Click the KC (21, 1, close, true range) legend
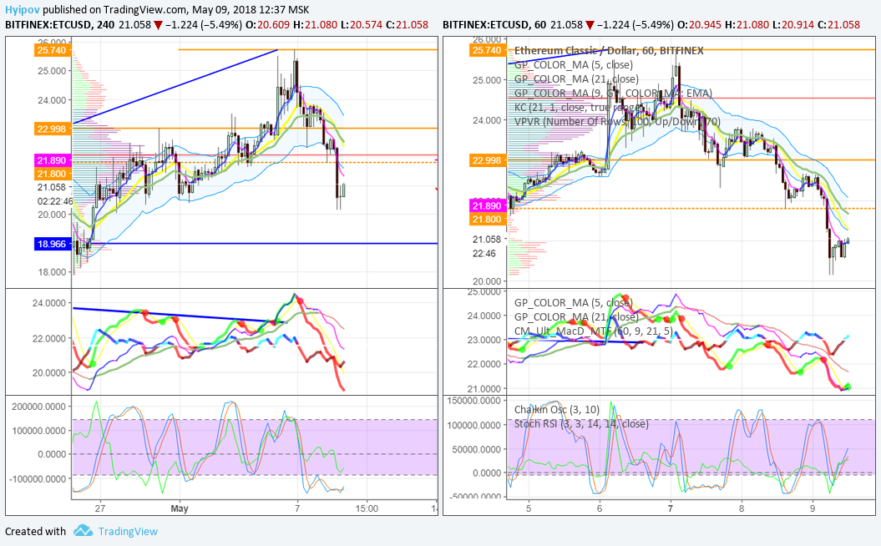The image size is (881, 546). coord(579,107)
